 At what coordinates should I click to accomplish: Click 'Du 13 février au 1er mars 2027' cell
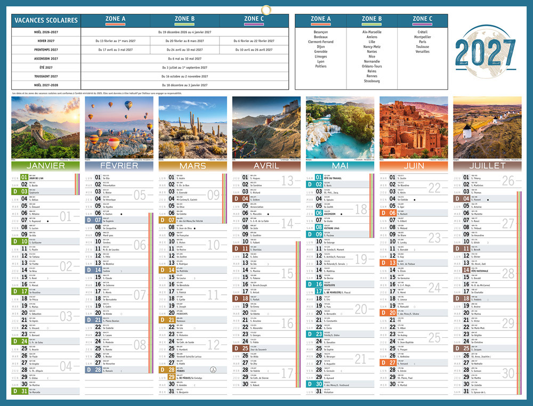[x=116, y=41]
